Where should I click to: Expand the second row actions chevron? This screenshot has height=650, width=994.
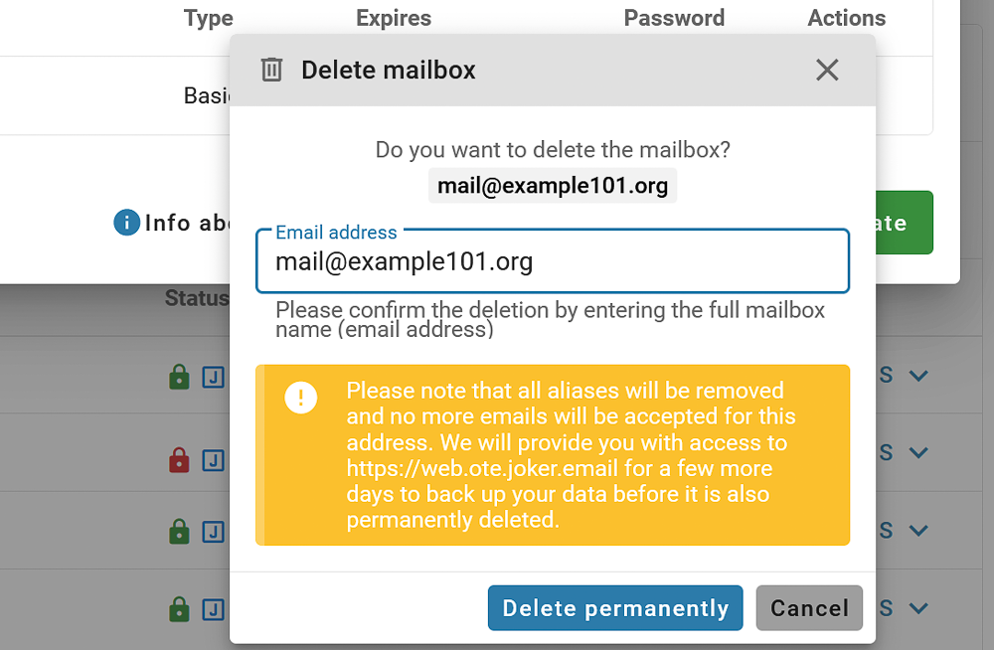point(918,453)
